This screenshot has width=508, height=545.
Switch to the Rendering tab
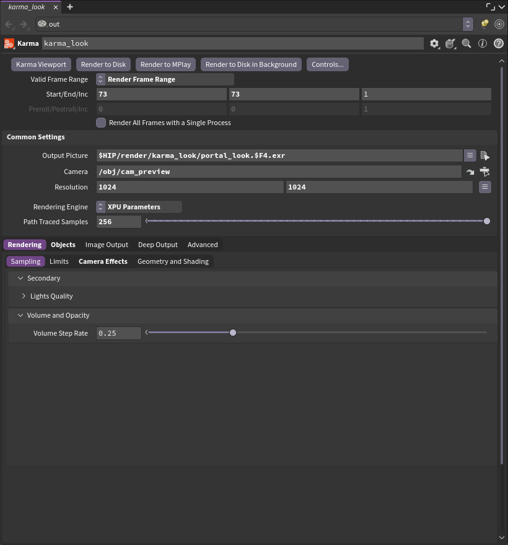[x=25, y=245]
